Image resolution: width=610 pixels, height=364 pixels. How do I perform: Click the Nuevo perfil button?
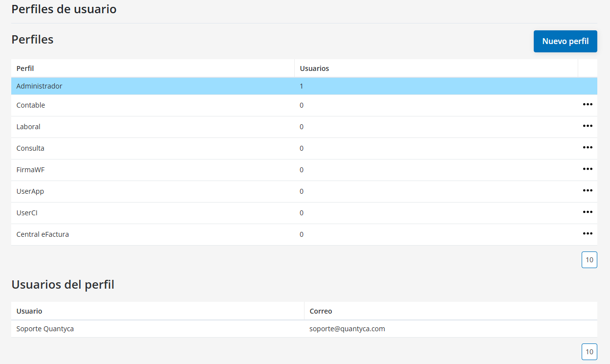coord(566,41)
